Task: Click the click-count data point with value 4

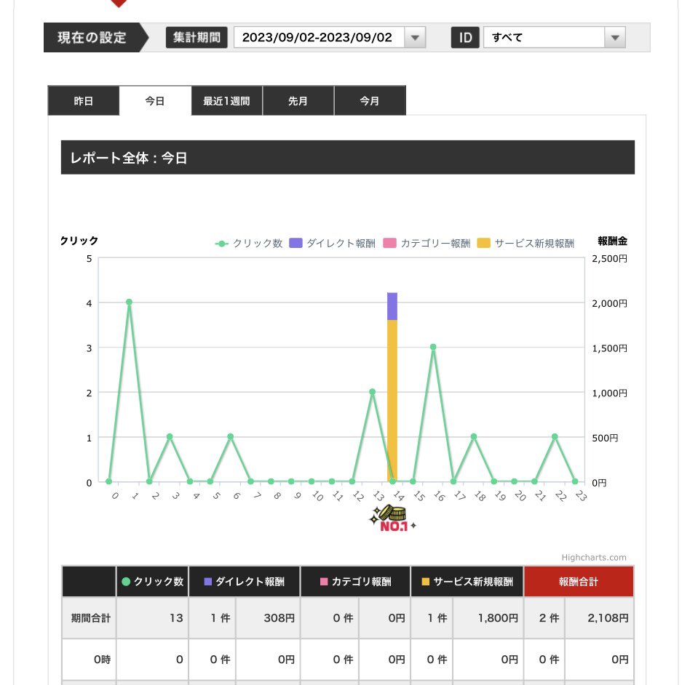Action: 129,302
